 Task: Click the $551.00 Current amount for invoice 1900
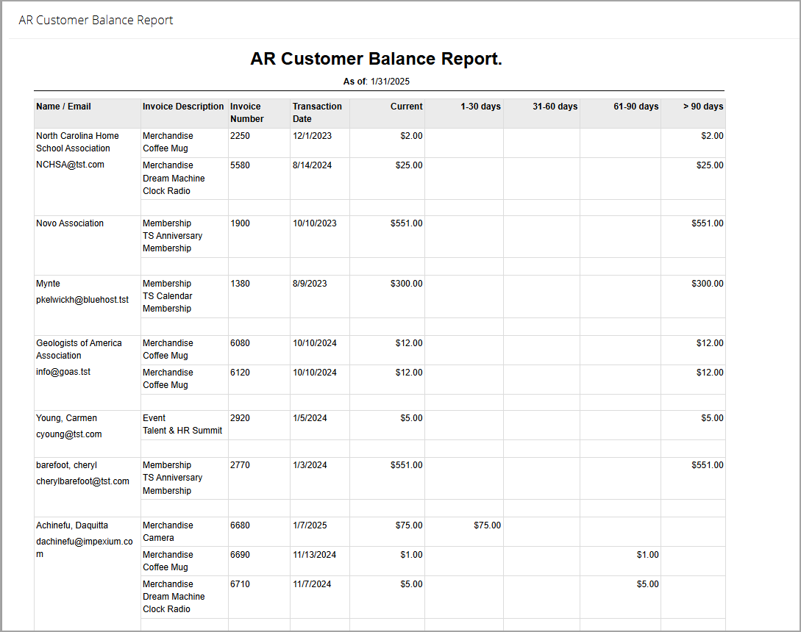[x=406, y=223]
